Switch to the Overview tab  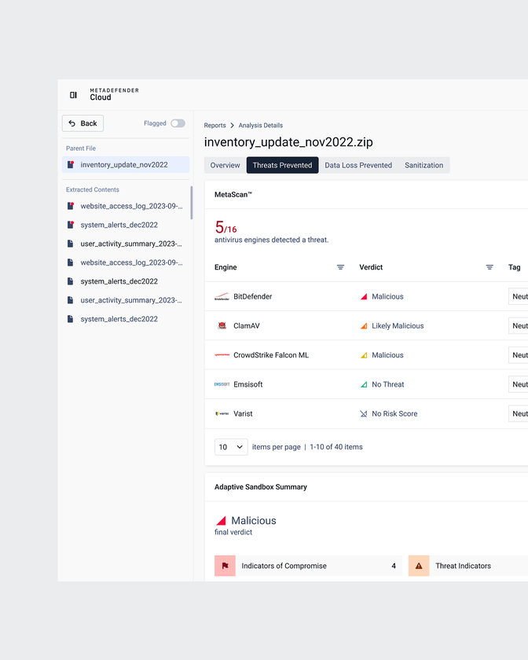coord(225,165)
